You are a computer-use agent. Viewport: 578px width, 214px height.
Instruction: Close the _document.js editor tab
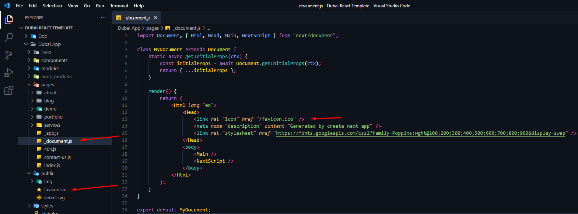pyautogui.click(x=156, y=18)
